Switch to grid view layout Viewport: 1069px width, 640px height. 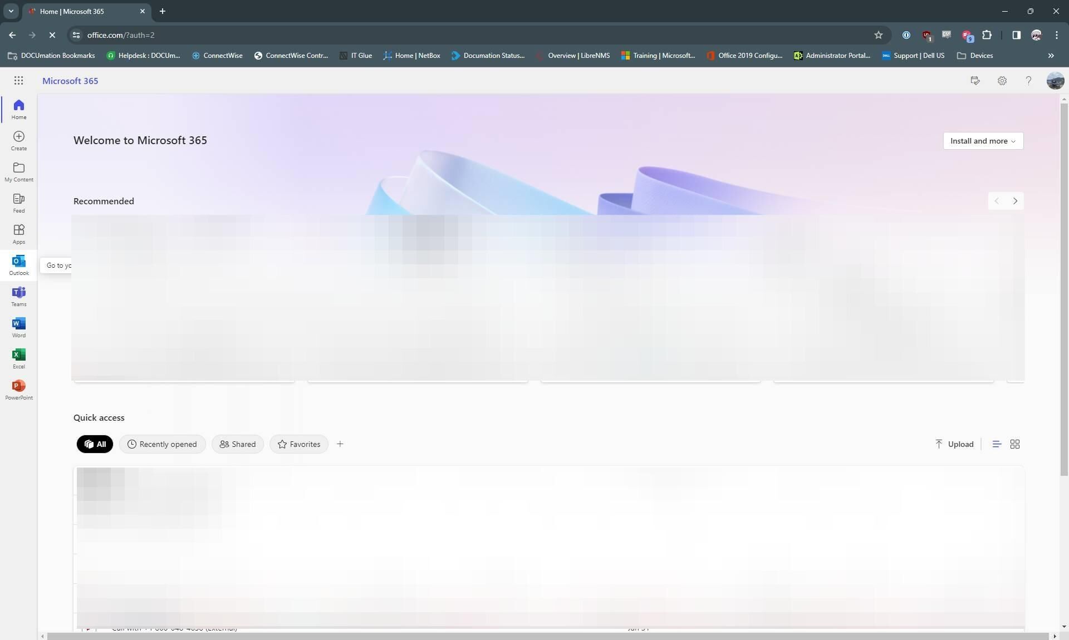1014,444
